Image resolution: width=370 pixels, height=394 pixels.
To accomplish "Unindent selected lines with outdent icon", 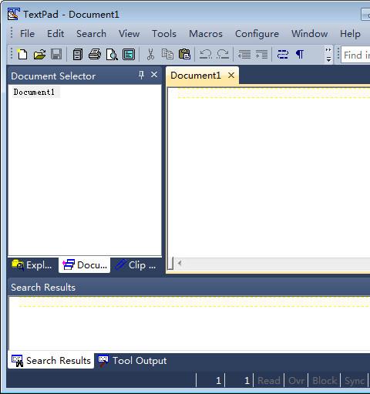I will click(x=244, y=55).
